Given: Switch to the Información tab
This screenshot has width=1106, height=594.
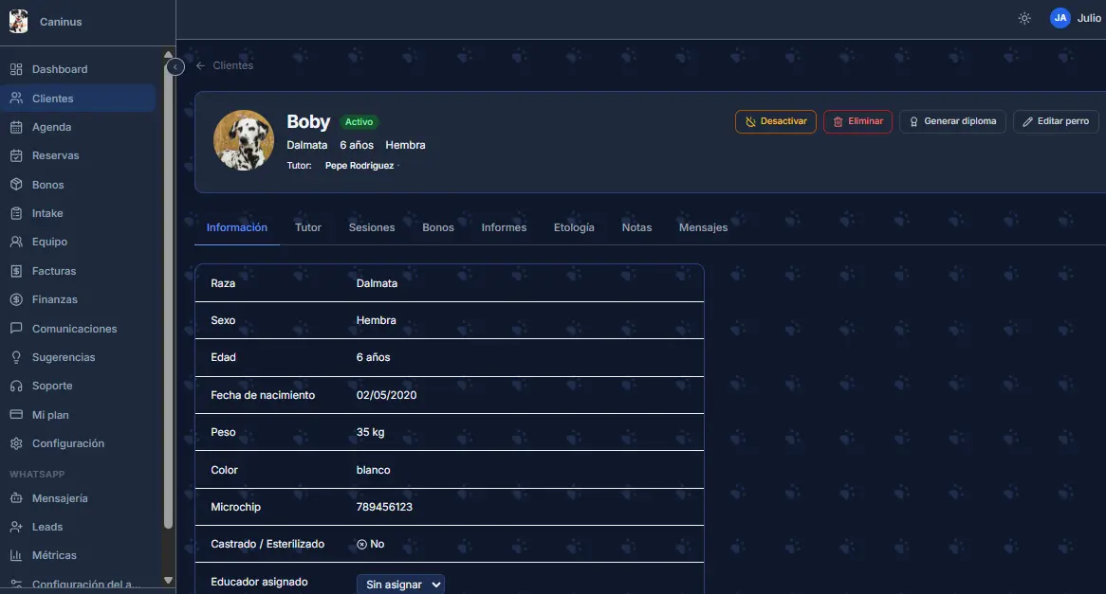Looking at the screenshot, I should click(x=236, y=227).
